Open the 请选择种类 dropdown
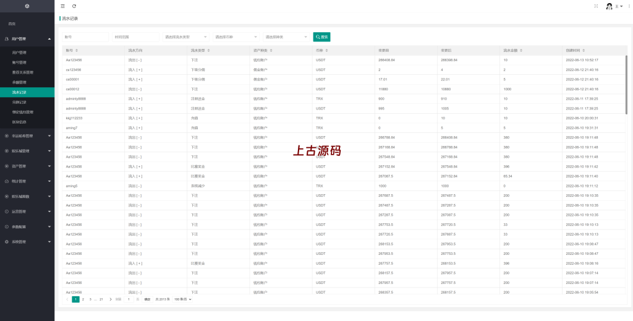633x321 pixels. pos(286,36)
